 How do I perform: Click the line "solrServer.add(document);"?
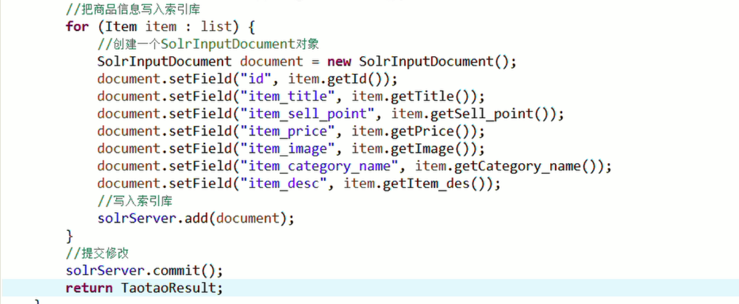196,219
